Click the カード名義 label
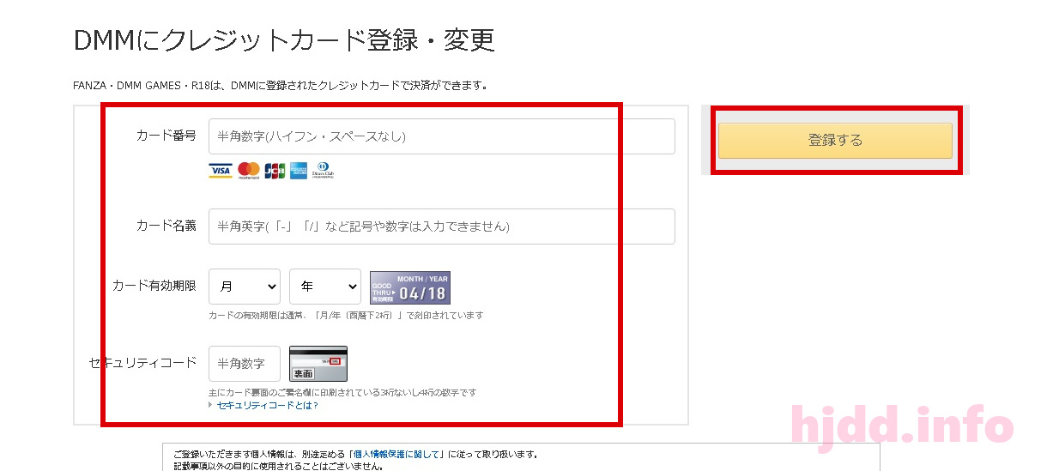1059x471 pixels. [x=166, y=226]
